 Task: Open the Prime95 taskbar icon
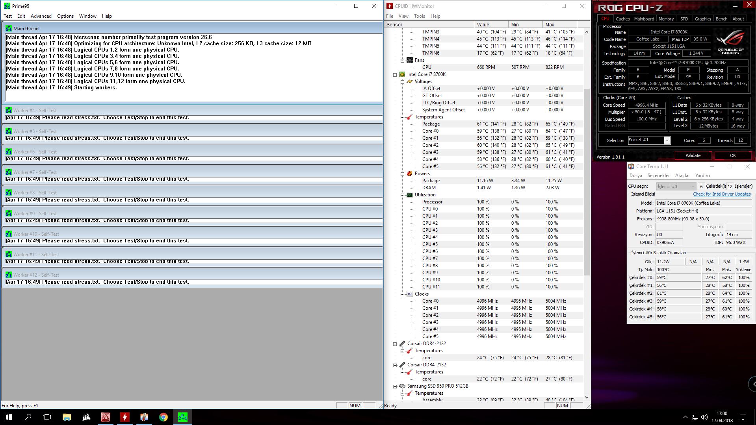pyautogui.click(x=182, y=417)
